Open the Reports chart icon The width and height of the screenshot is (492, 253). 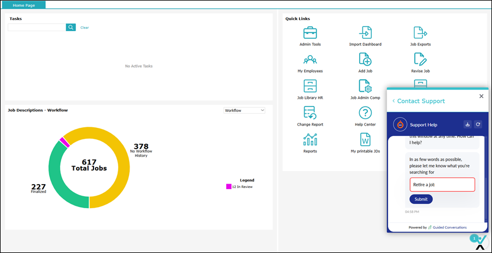tap(310, 140)
